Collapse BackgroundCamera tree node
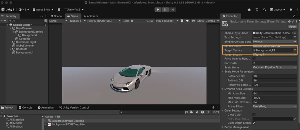Viewport: 300px width, 130px height. coord(14,32)
